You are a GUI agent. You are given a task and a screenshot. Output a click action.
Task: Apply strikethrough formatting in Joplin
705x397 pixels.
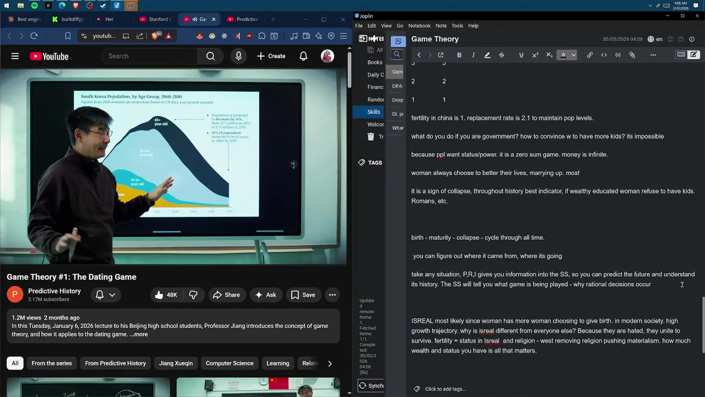[501, 55]
